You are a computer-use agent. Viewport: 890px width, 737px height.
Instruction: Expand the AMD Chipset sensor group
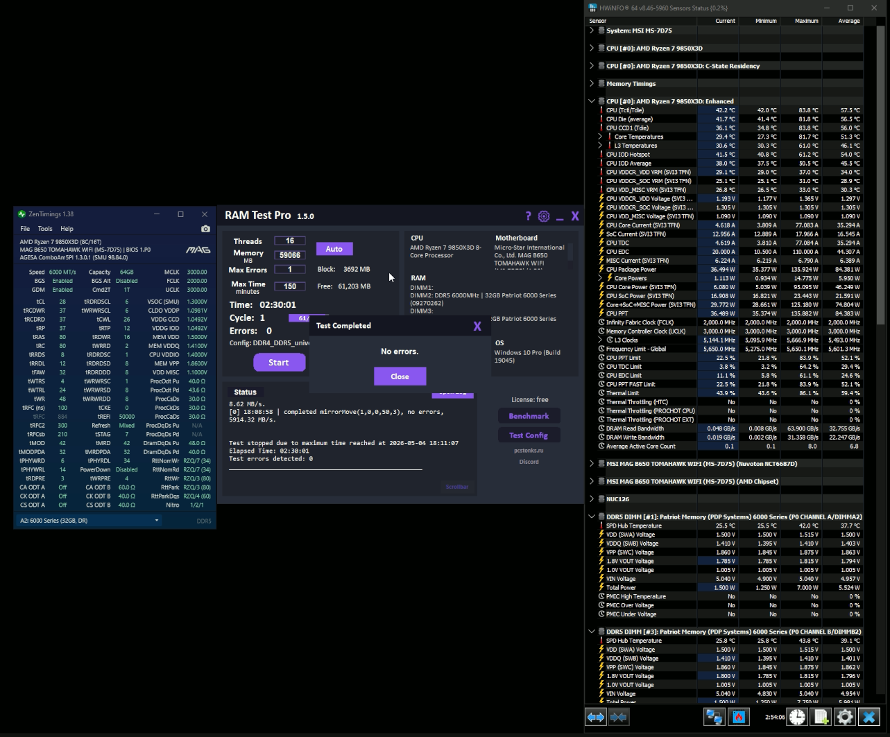coord(592,481)
